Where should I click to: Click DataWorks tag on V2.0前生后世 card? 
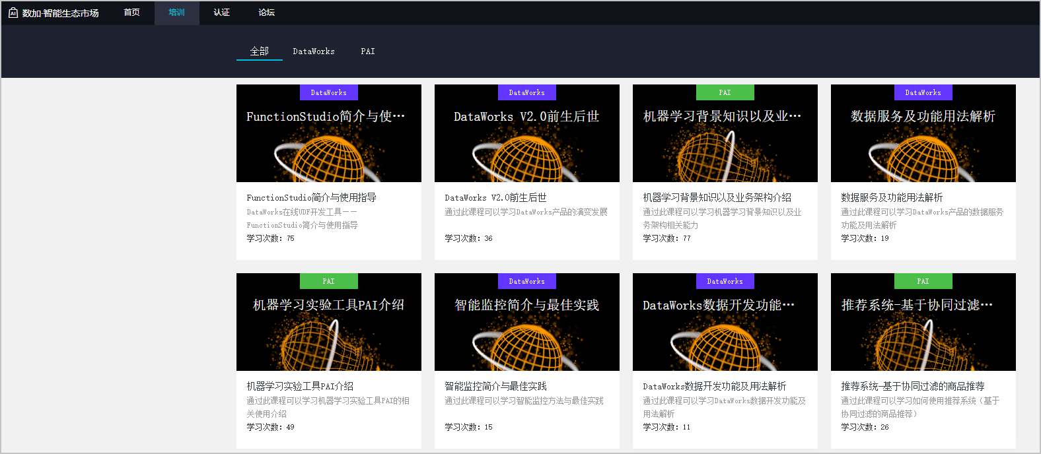point(527,92)
